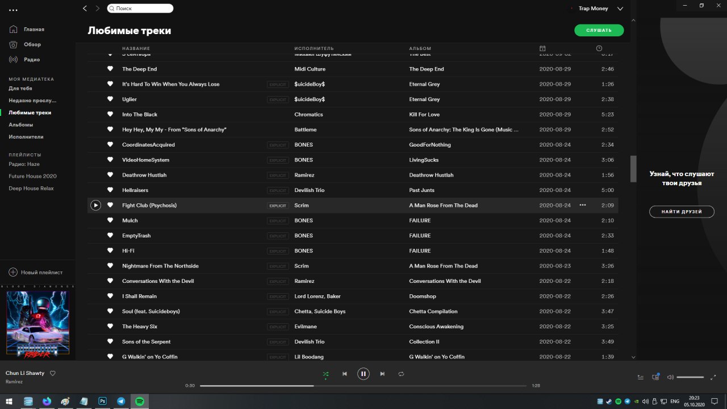The width and height of the screenshot is (727, 409).
Task: Sort by date added calendar icon
Action: 542,48
